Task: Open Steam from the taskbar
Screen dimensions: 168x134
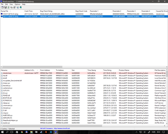Action: click(41, 132)
